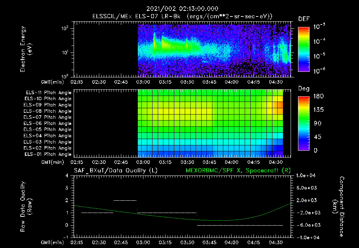Click the Deg legend title
This screenshot has height=248, width=359.
304,89
